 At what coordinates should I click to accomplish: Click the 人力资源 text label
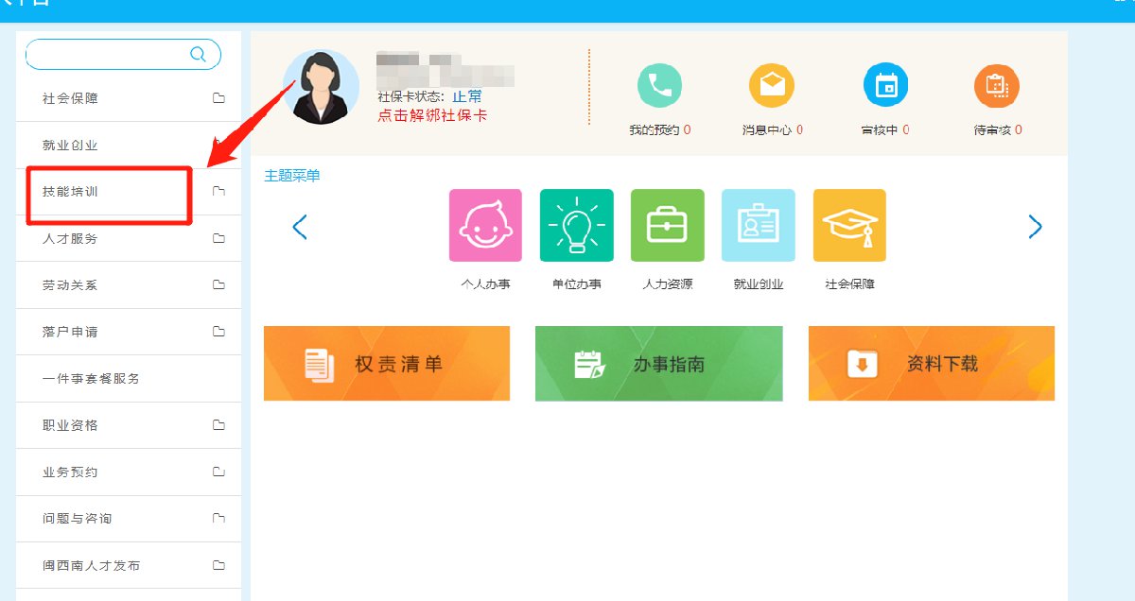pyautogui.click(x=668, y=284)
